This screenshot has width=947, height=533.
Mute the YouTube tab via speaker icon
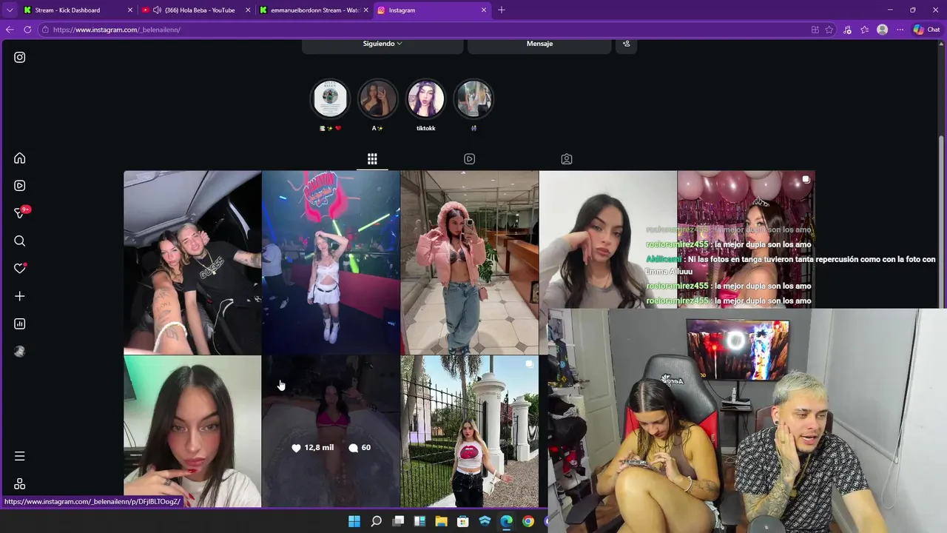click(157, 10)
